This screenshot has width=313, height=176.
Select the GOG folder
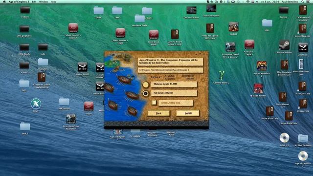click(x=24, y=84)
